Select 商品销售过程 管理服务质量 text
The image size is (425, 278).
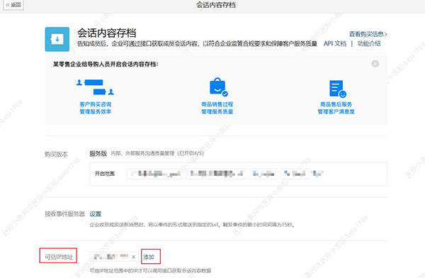coord(217,108)
